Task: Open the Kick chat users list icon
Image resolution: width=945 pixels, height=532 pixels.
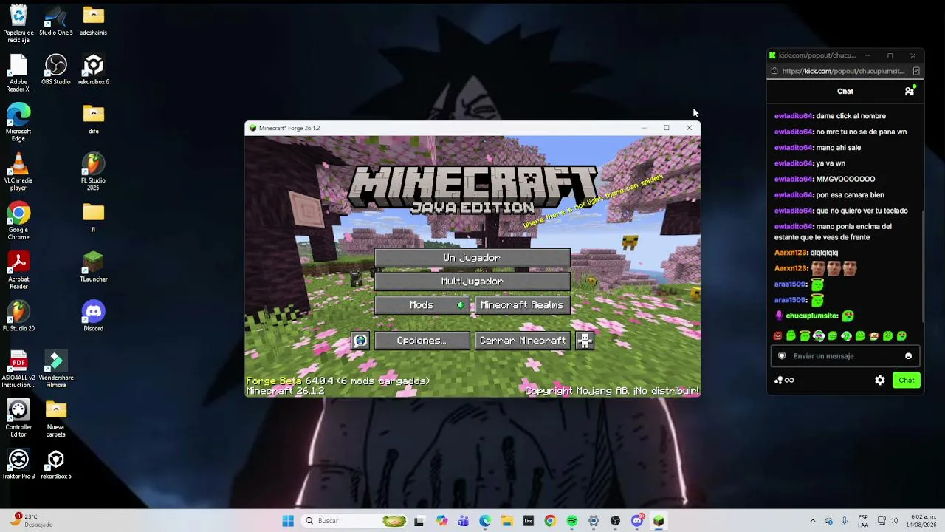Action: pos(910,91)
